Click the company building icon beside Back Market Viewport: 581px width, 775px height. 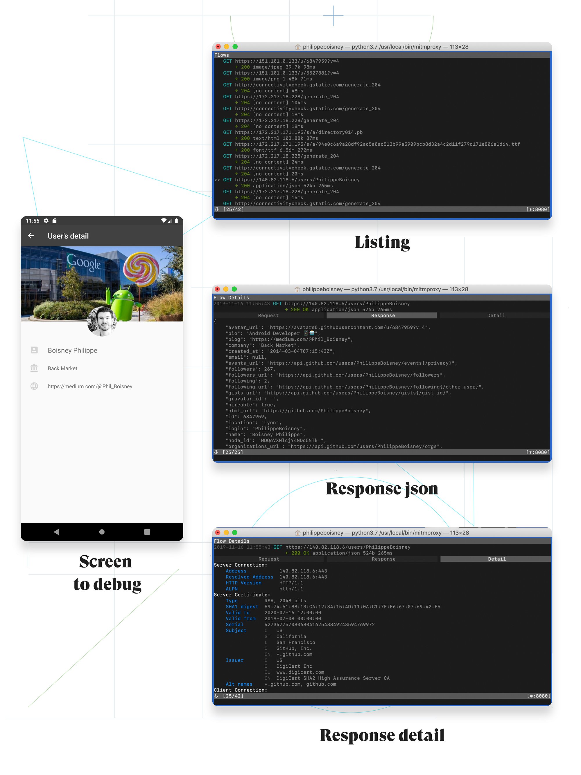coord(34,368)
